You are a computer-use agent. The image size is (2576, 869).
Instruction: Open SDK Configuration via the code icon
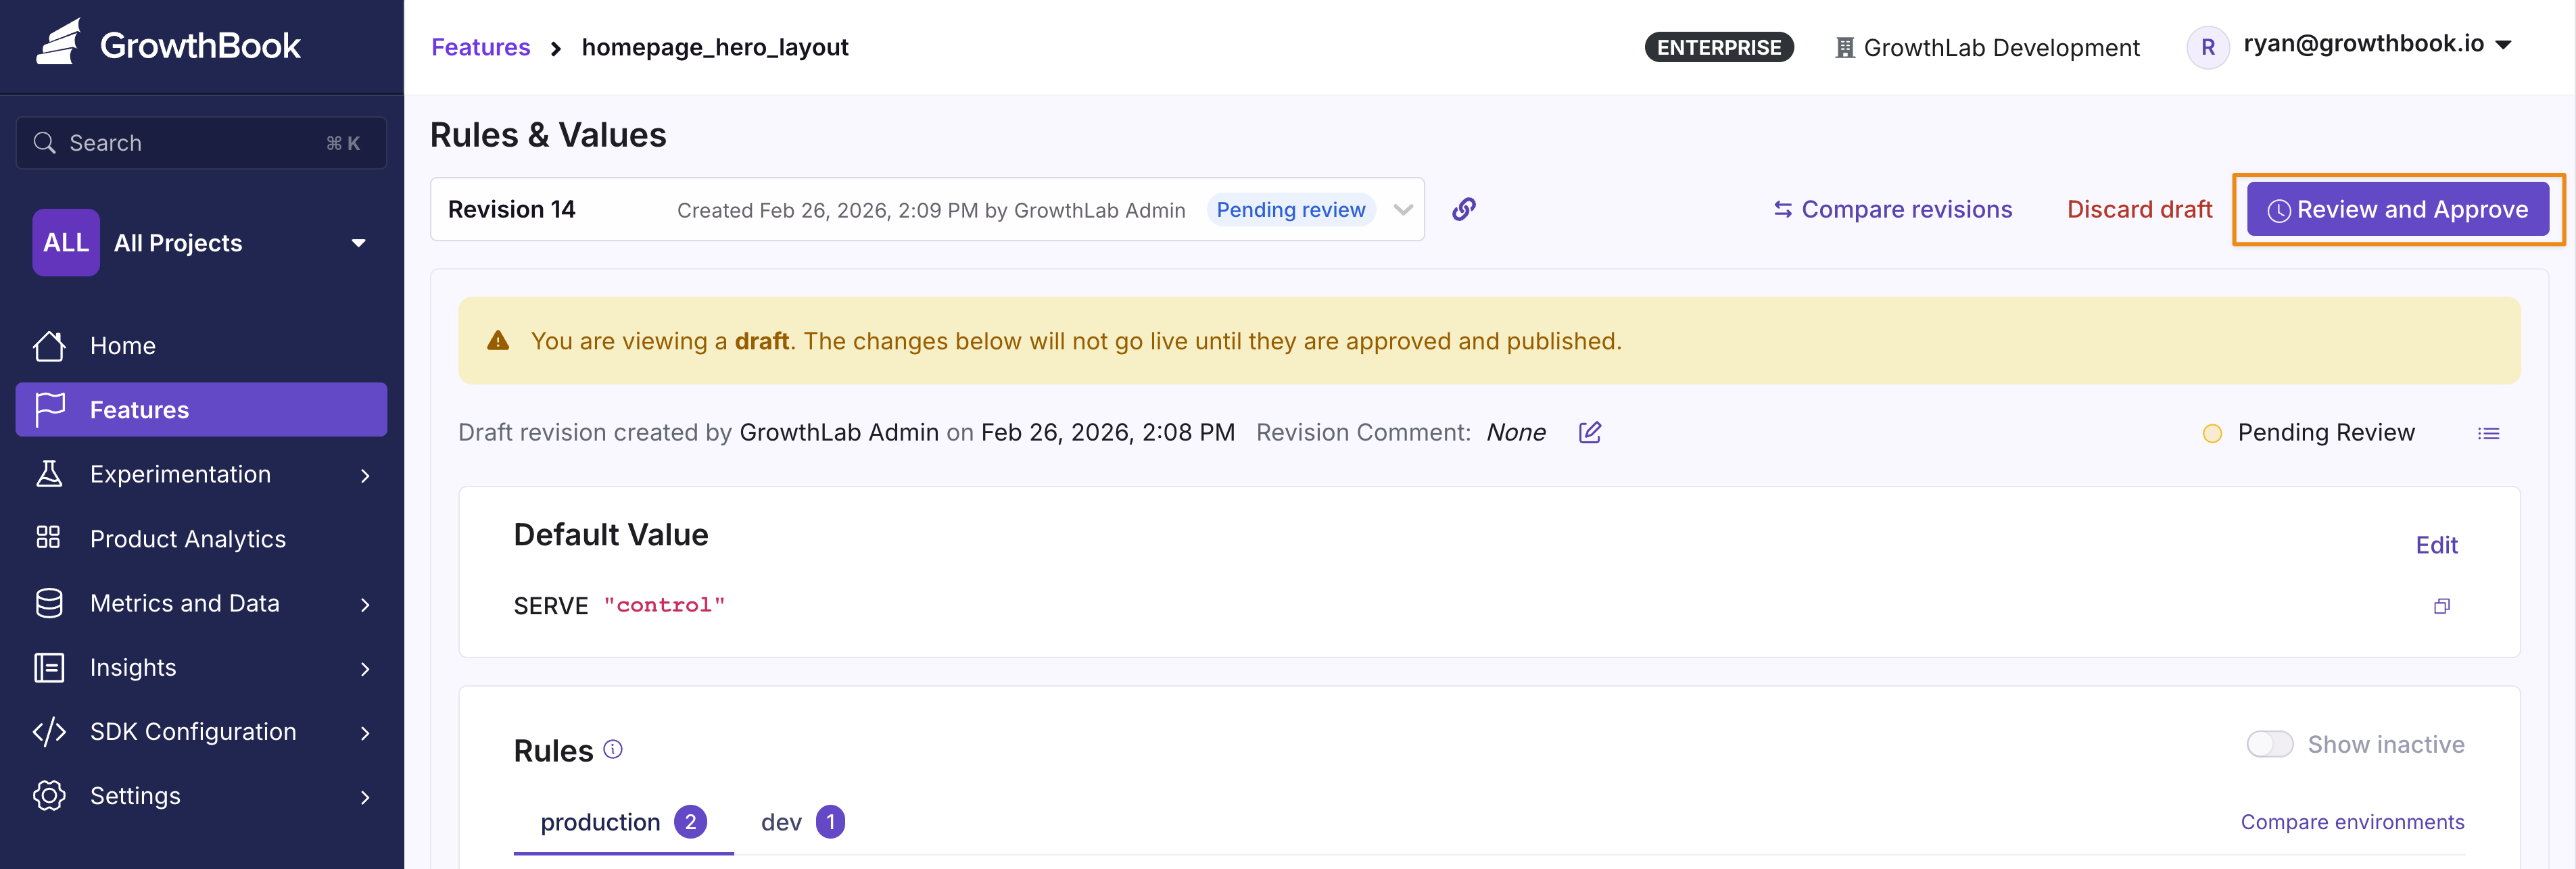(x=49, y=732)
